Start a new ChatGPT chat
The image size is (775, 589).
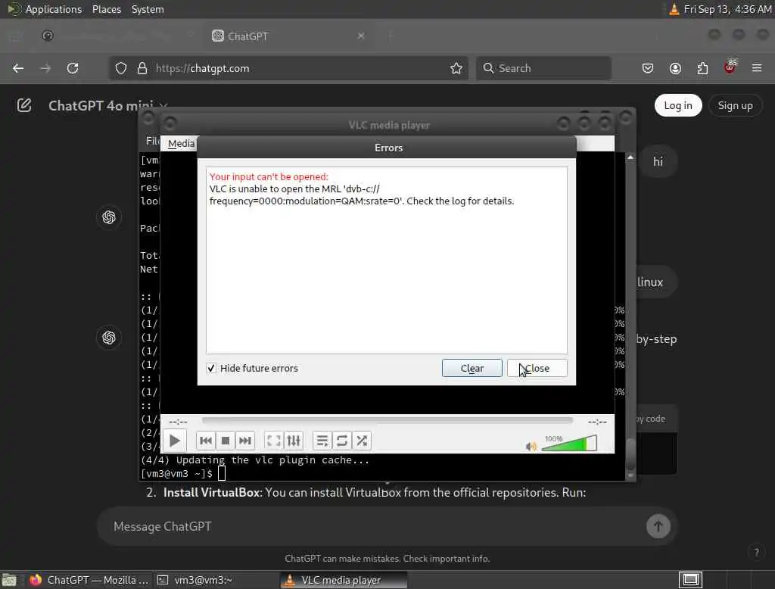pyautogui.click(x=24, y=105)
